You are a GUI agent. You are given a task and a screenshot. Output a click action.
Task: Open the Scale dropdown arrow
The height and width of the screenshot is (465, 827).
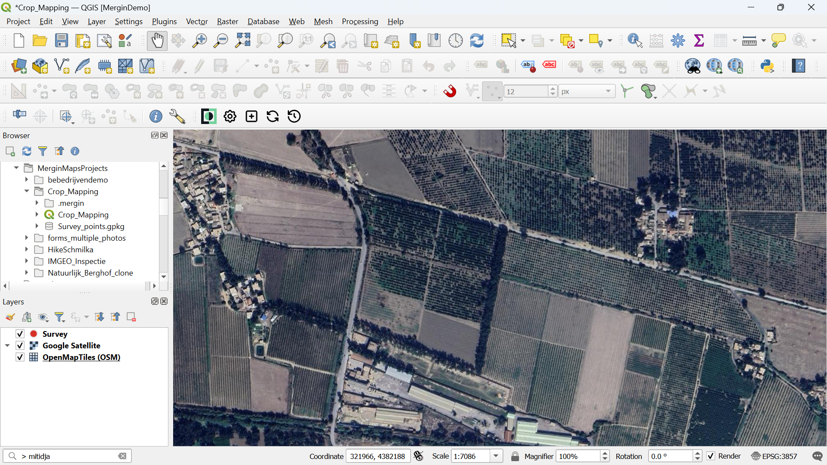coord(496,456)
